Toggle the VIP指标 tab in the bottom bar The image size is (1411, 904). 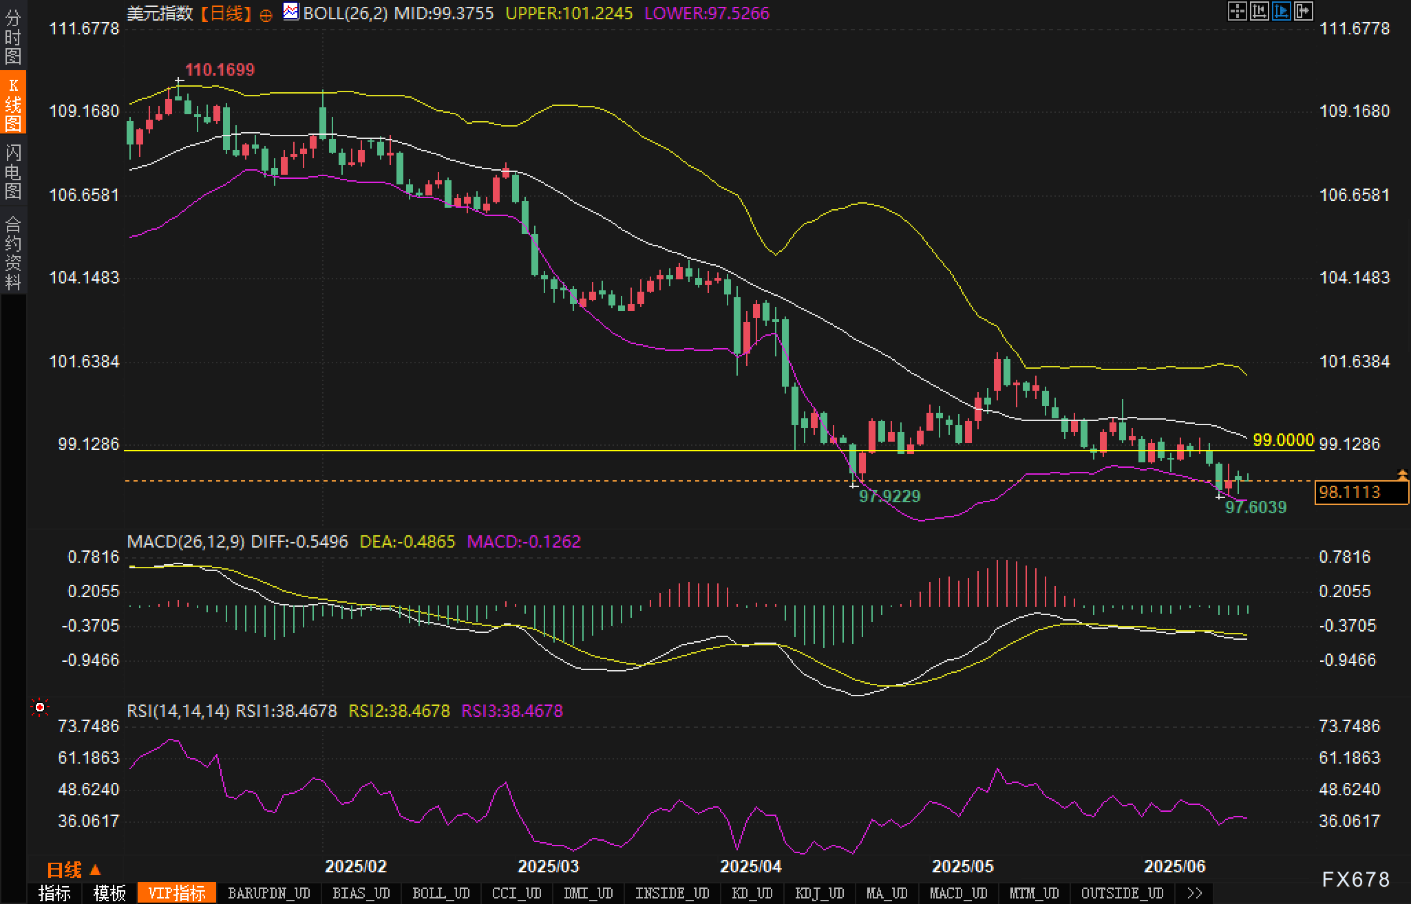coord(177,894)
